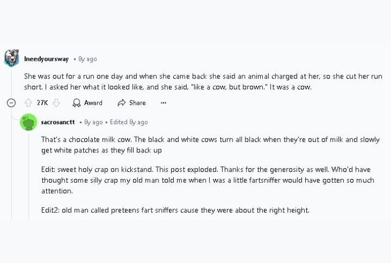Open sacrosanctt's green avatar
The width and height of the screenshot is (391, 263).
click(28, 122)
